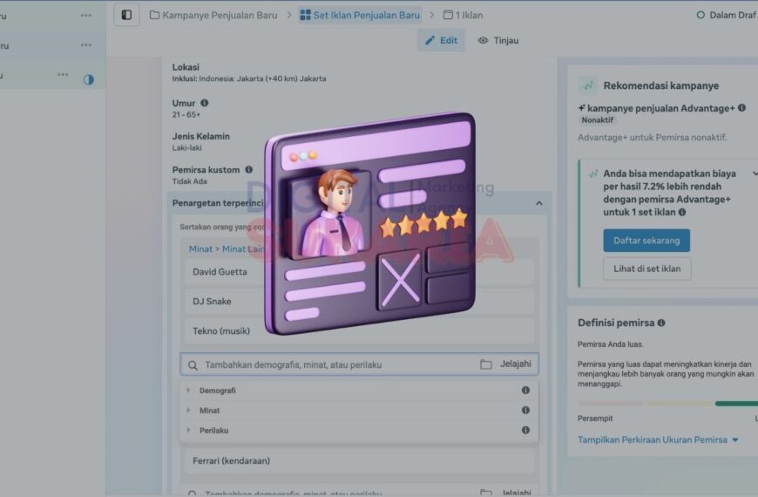The width and height of the screenshot is (758, 497).
Task: Open info icon on Minat row
Action: pyautogui.click(x=525, y=410)
